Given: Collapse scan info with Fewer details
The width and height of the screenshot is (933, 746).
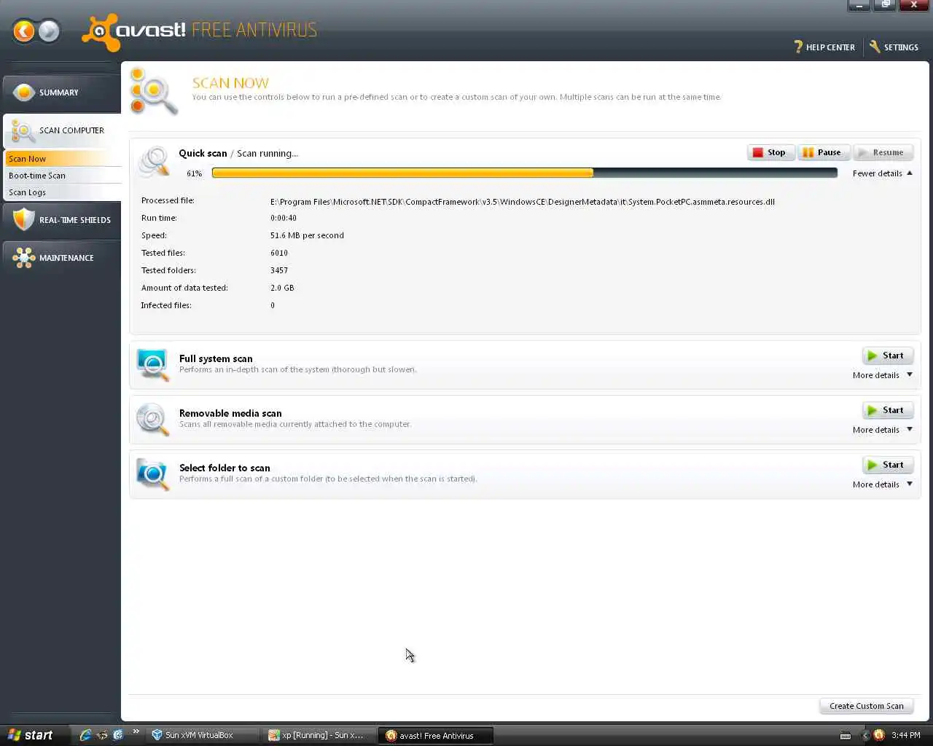Looking at the screenshot, I should (x=882, y=173).
